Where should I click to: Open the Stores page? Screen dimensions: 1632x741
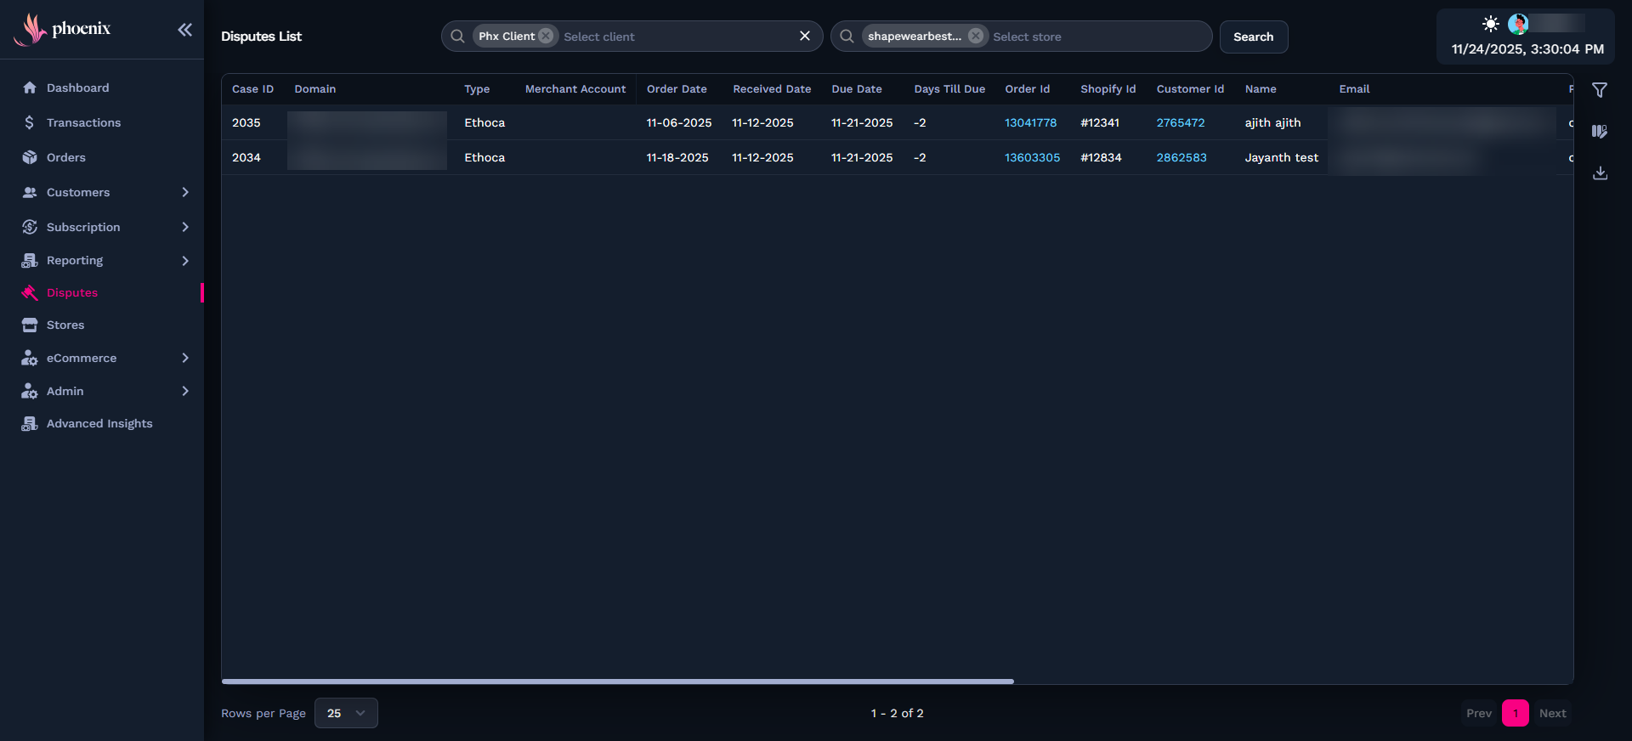pyautogui.click(x=65, y=325)
